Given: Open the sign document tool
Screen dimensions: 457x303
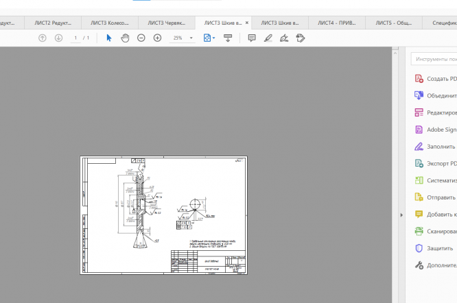Looking at the screenshot, I should tap(284, 38).
